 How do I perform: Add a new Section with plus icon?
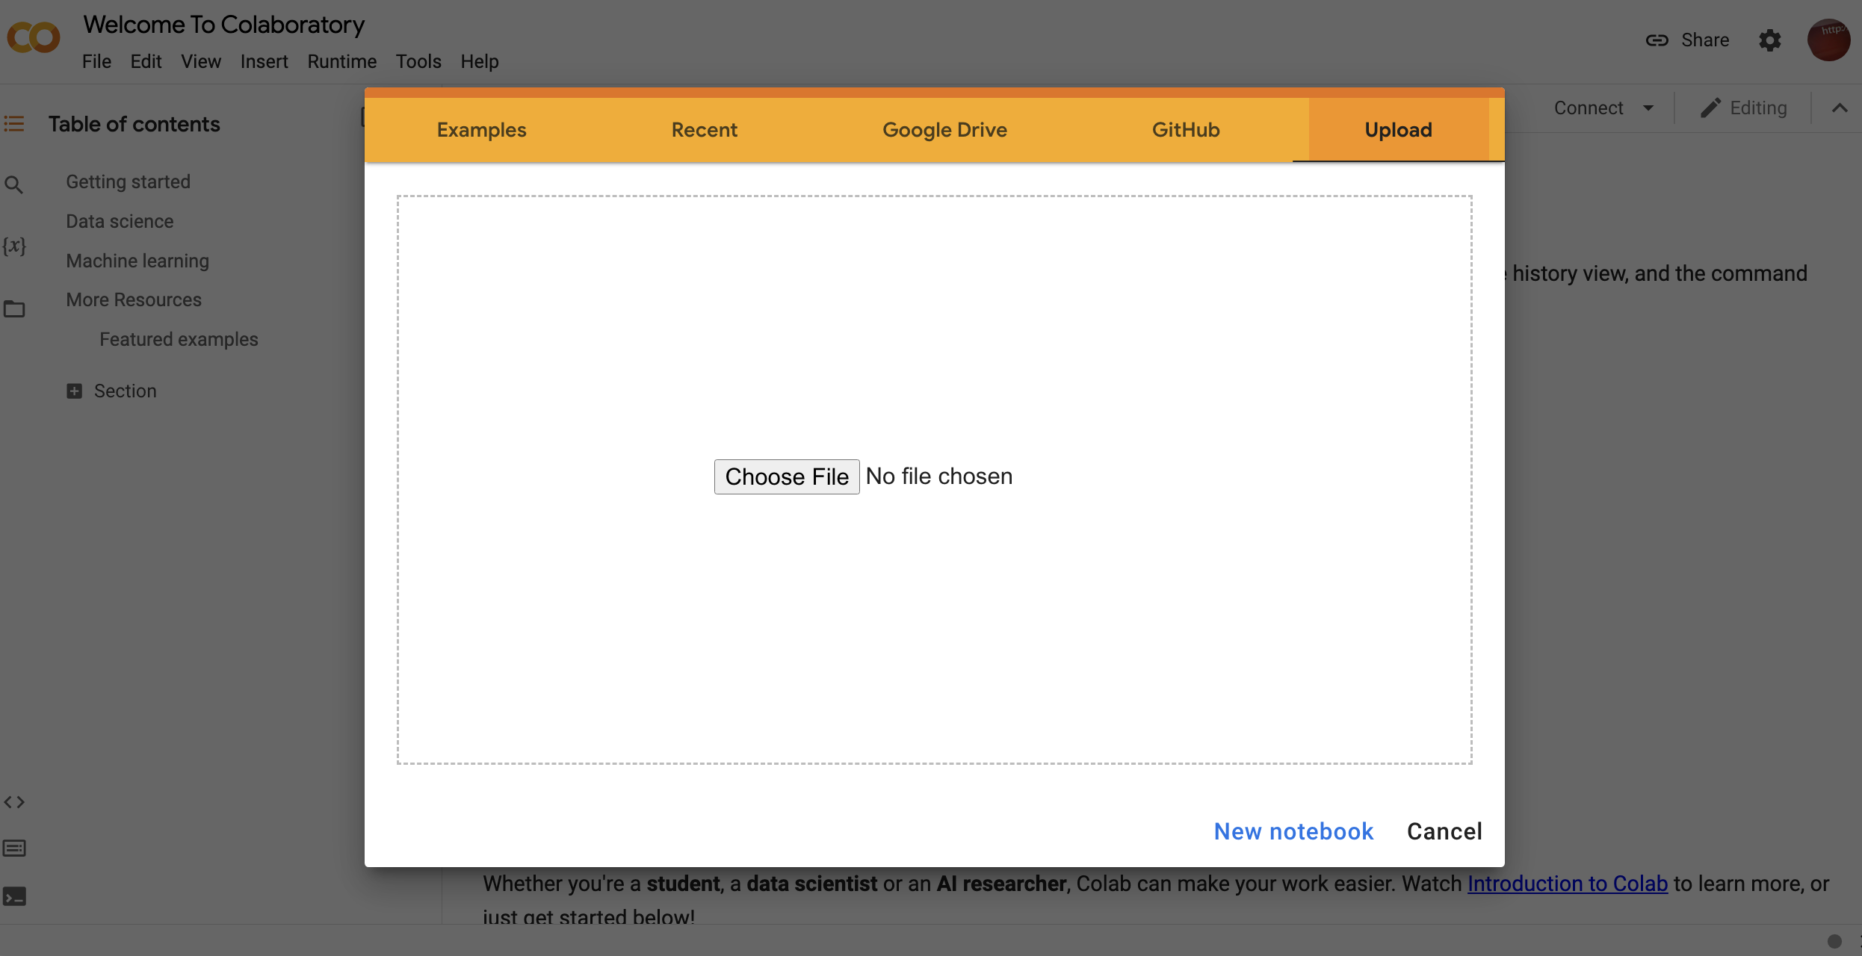74,391
